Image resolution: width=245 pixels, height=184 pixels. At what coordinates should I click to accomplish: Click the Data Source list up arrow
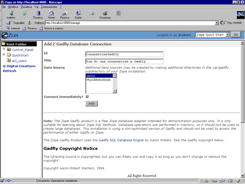click(x=114, y=76)
